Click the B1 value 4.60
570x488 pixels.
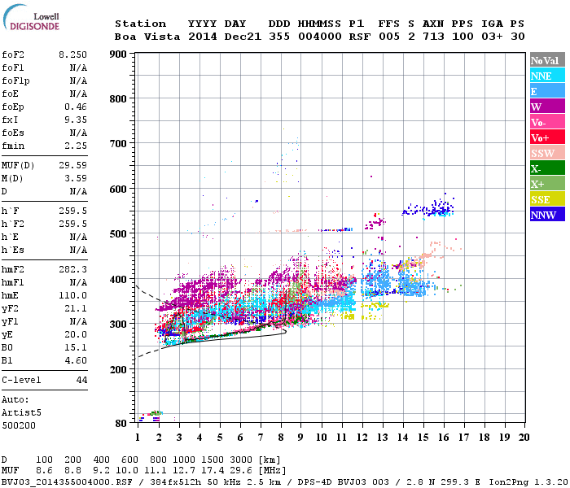tap(76, 360)
